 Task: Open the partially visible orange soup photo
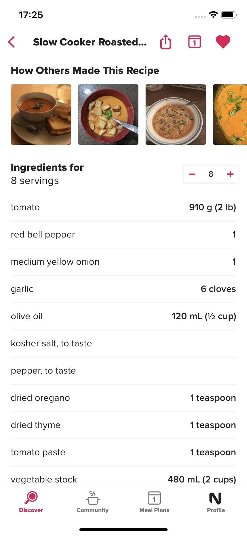coord(230,115)
